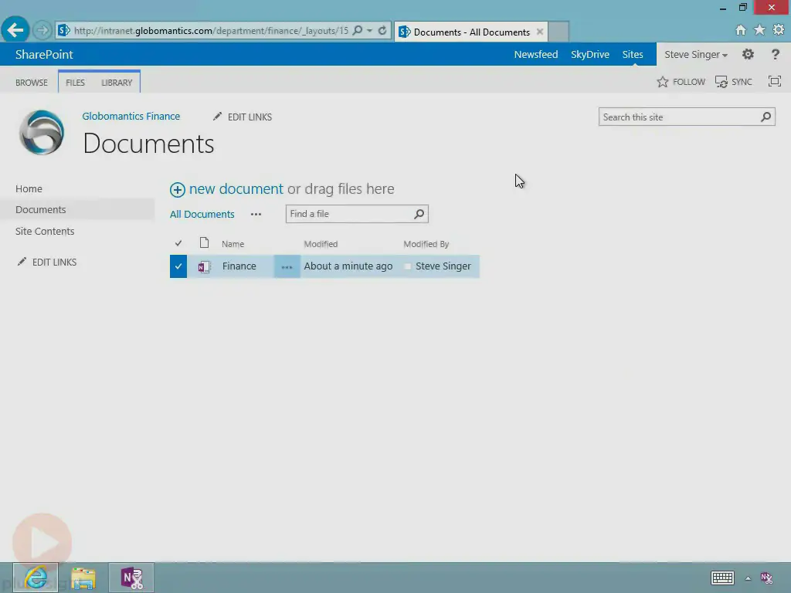The width and height of the screenshot is (791, 593).
Task: Go forward using the browser forward arrow
Action: (x=42, y=30)
